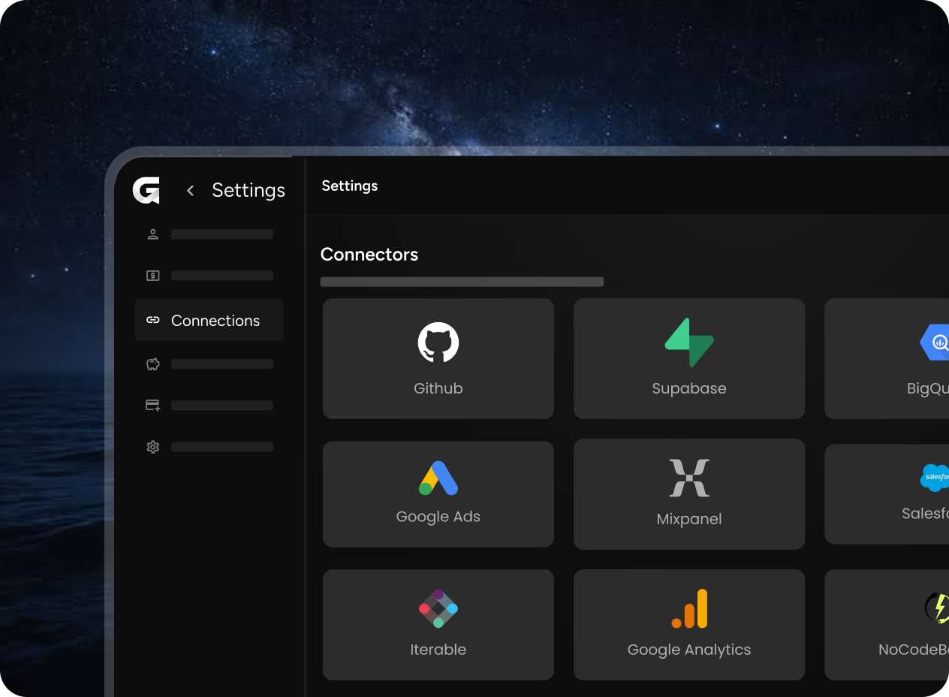Click the Supabase lightning logo
The image size is (949, 697).
click(689, 342)
